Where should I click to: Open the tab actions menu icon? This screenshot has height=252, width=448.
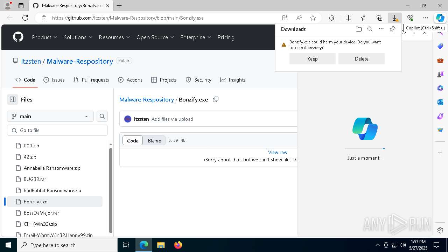[x=21, y=6]
